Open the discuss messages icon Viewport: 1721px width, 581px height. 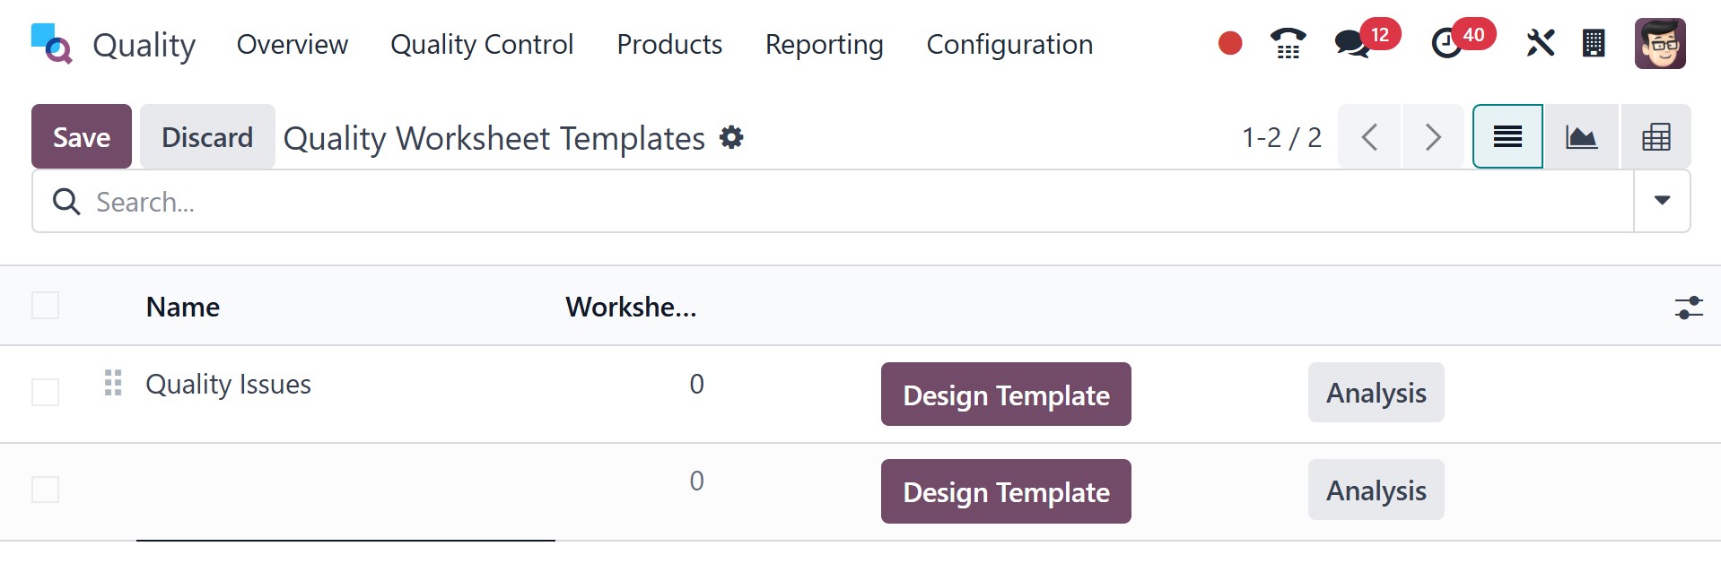pyautogui.click(x=1351, y=43)
